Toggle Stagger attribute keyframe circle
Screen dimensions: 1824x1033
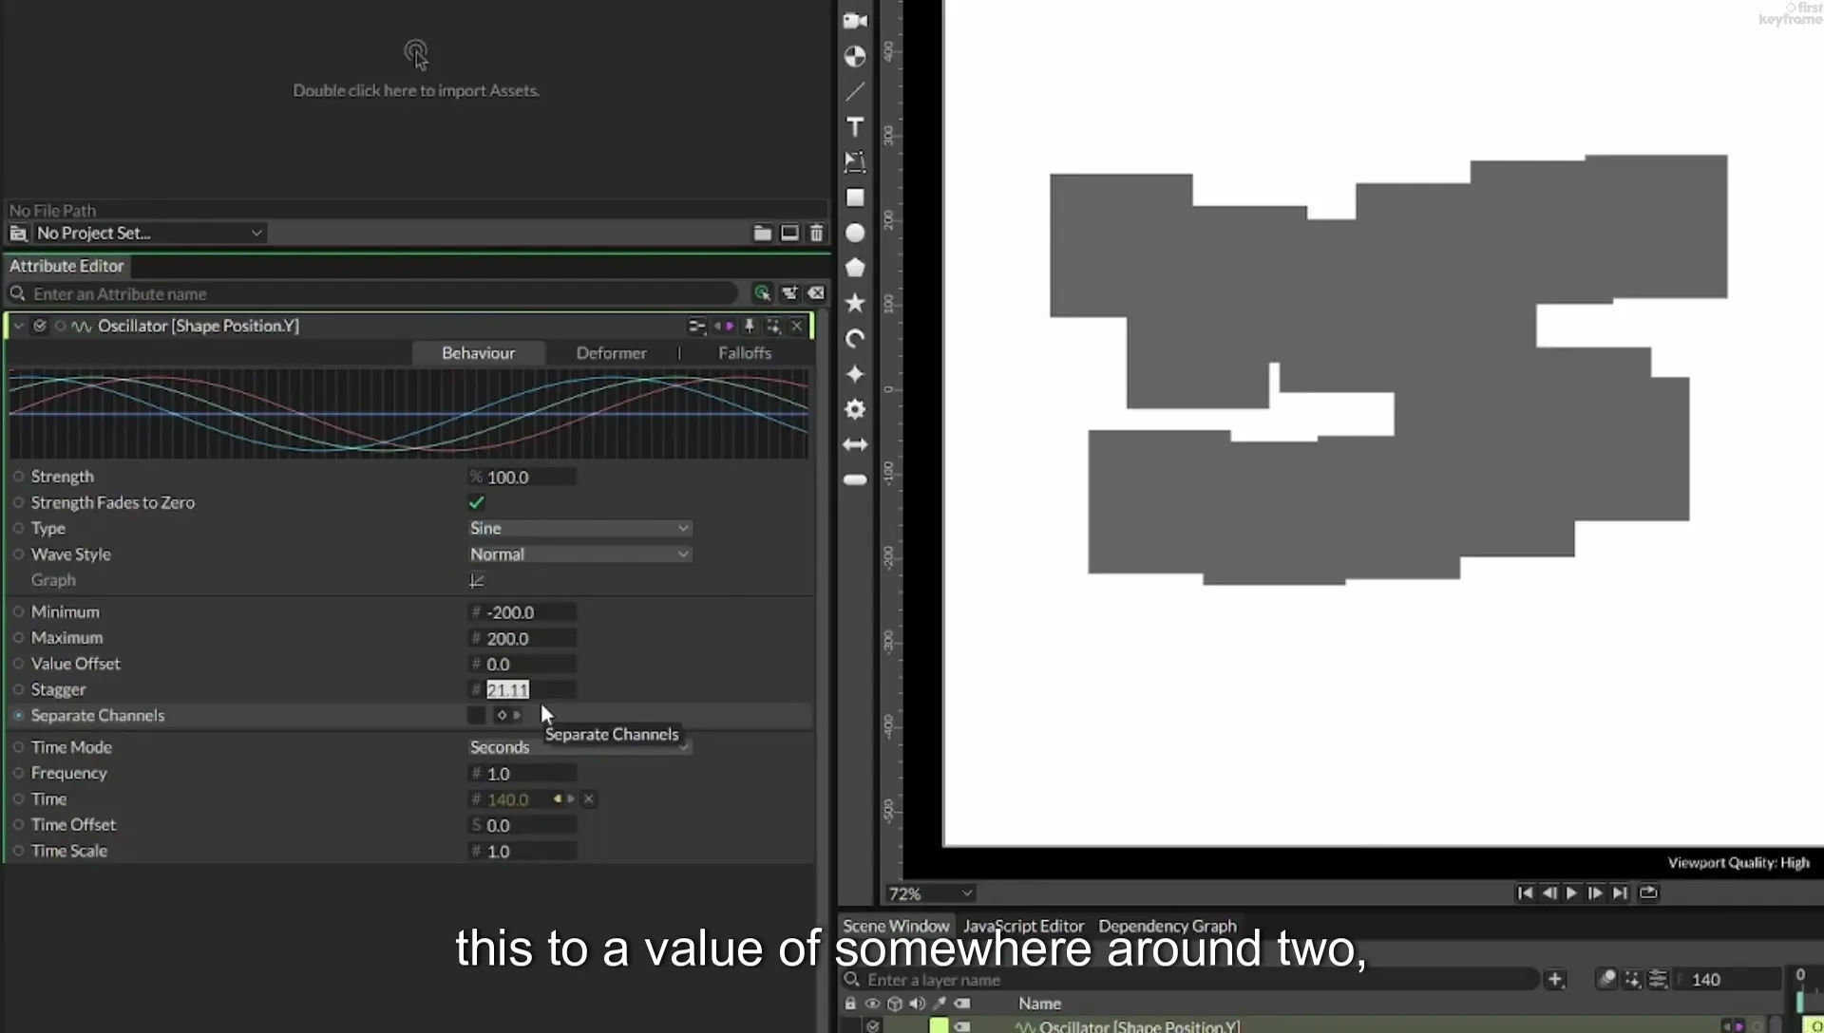coord(18,689)
